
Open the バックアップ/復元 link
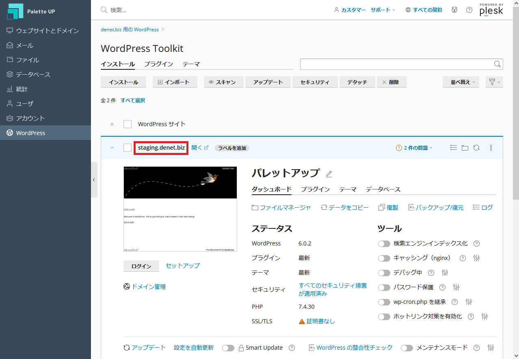click(x=436, y=207)
